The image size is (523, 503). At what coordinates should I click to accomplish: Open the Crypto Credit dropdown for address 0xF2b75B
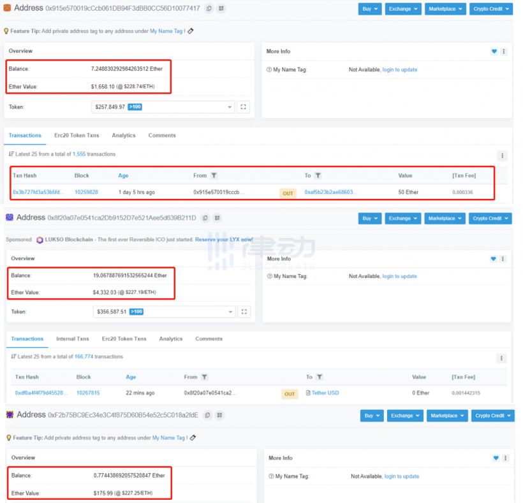493,416
